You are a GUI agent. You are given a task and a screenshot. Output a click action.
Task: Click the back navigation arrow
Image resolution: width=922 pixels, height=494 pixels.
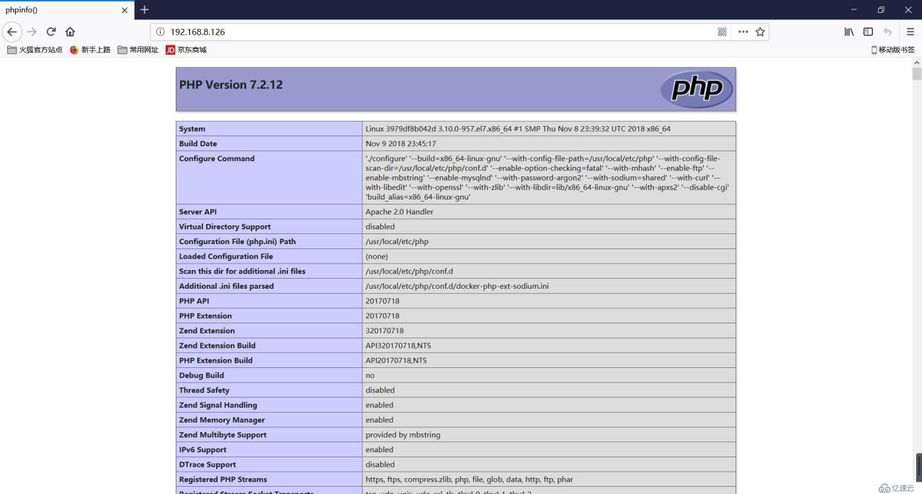[x=12, y=32]
